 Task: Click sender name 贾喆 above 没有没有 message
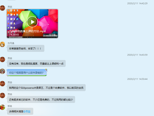pyautogui.click(x=10, y=58)
